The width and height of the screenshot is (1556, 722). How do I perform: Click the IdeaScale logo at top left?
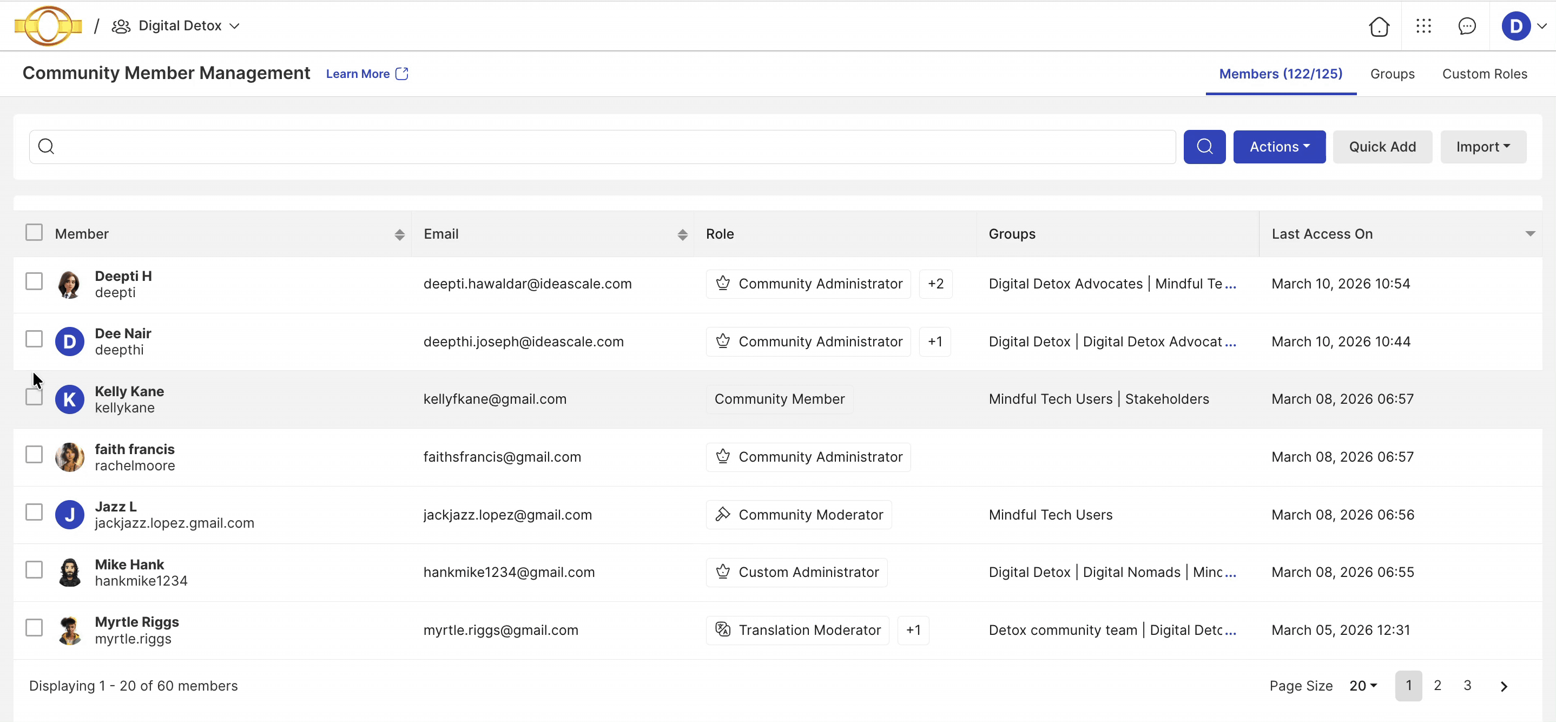click(48, 26)
